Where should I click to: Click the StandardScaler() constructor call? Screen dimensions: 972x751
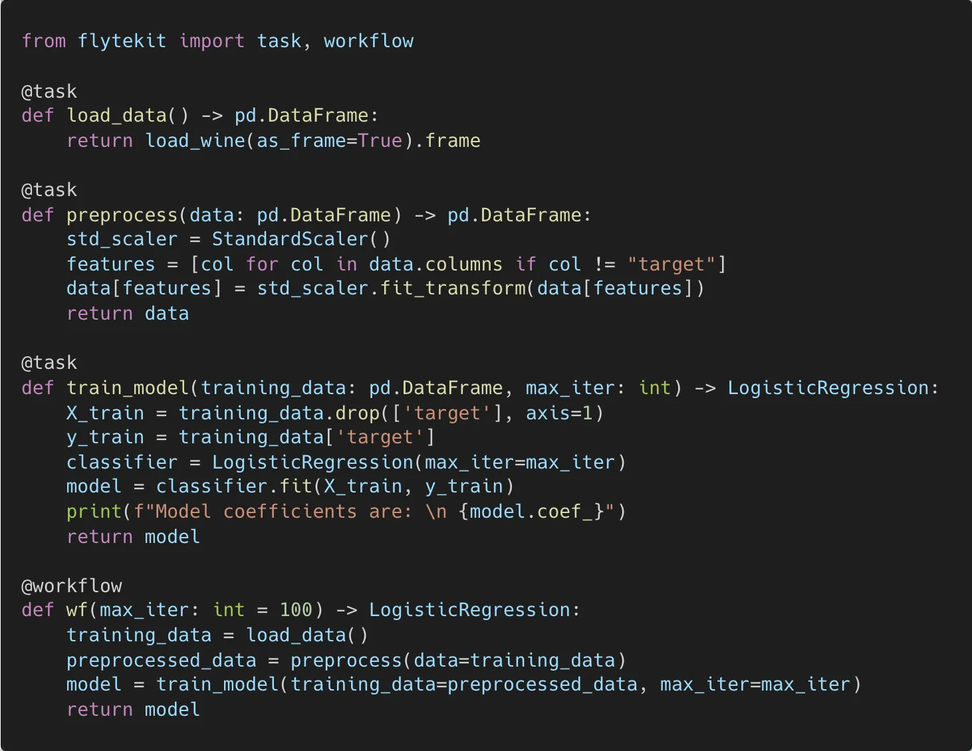coord(301,239)
